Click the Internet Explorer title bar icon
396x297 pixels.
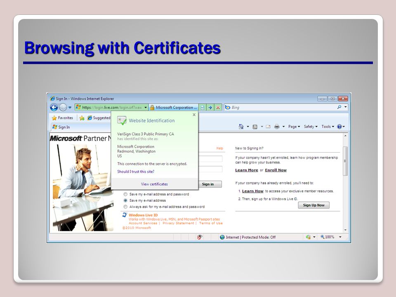pos(52,99)
